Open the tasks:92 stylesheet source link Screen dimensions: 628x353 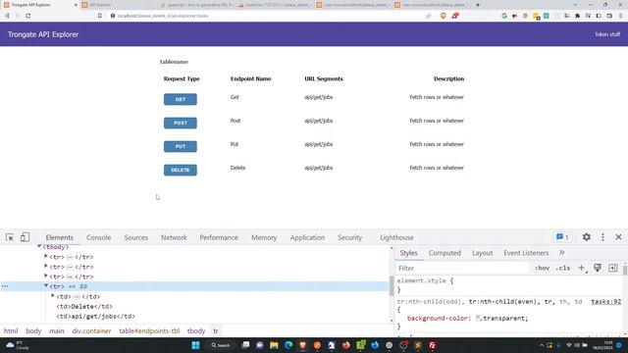pos(606,301)
